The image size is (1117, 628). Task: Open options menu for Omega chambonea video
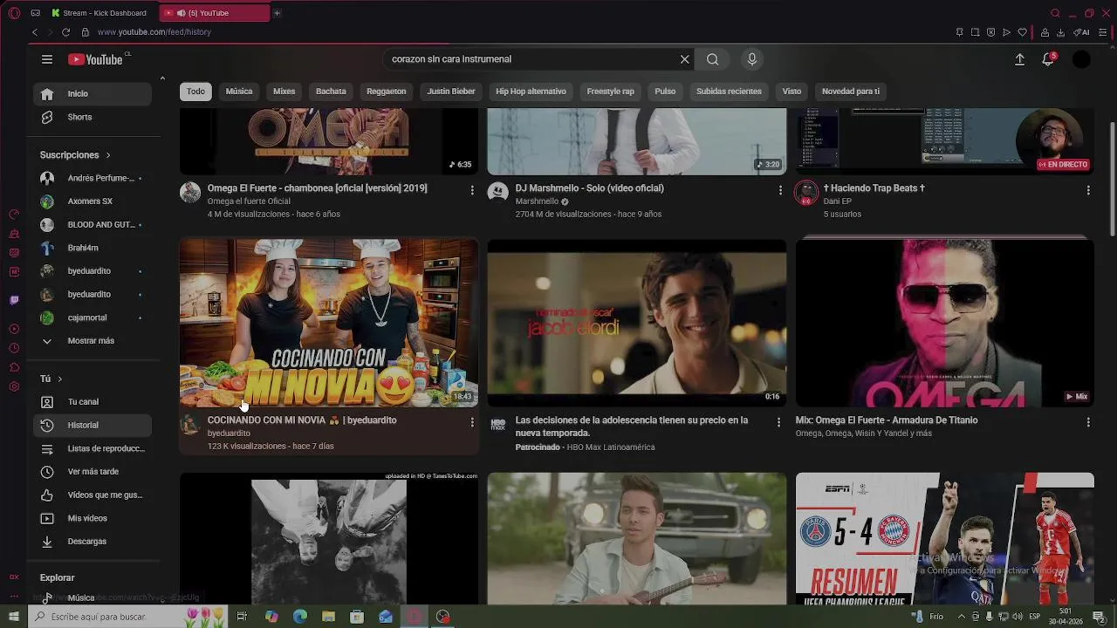pos(472,190)
